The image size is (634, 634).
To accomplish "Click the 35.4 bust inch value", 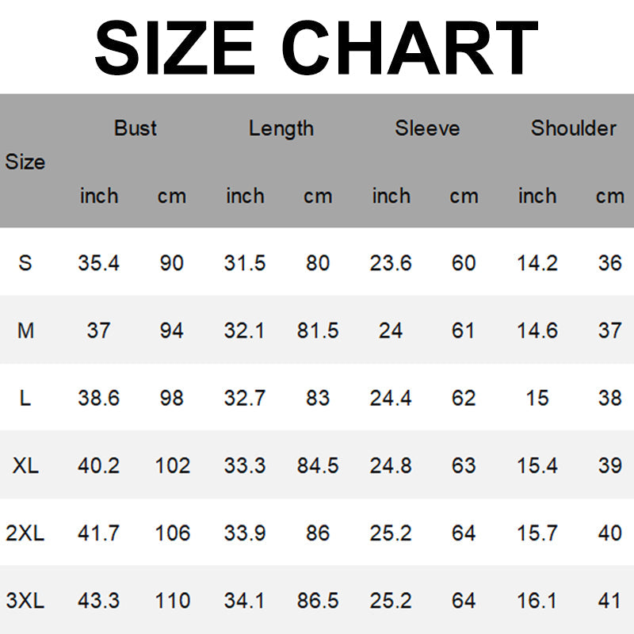I will (99, 262).
